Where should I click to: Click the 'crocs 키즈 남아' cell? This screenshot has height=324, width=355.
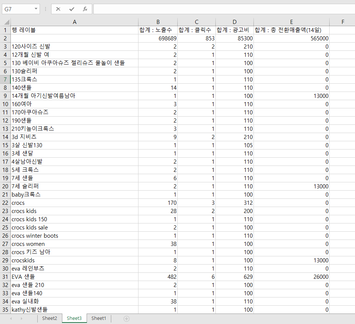click(x=75, y=252)
